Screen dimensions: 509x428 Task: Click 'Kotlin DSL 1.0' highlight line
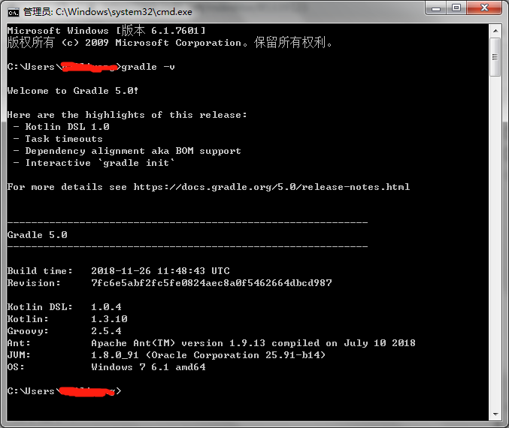(67, 127)
